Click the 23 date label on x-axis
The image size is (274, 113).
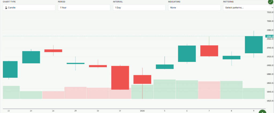[9, 111]
